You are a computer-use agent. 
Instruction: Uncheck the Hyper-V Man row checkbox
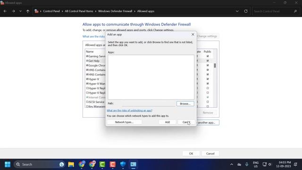click(x=87, y=84)
